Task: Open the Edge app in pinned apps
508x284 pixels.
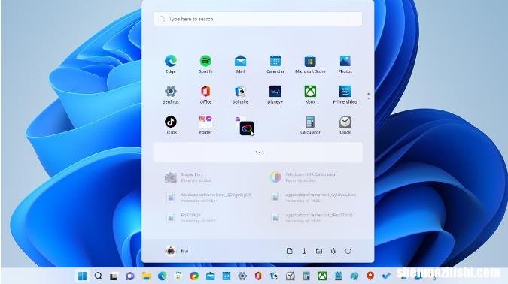Action: pos(170,64)
